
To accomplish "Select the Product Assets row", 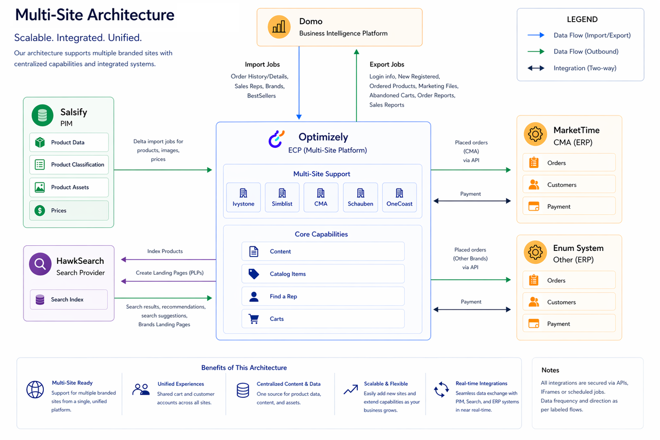I will coord(69,187).
